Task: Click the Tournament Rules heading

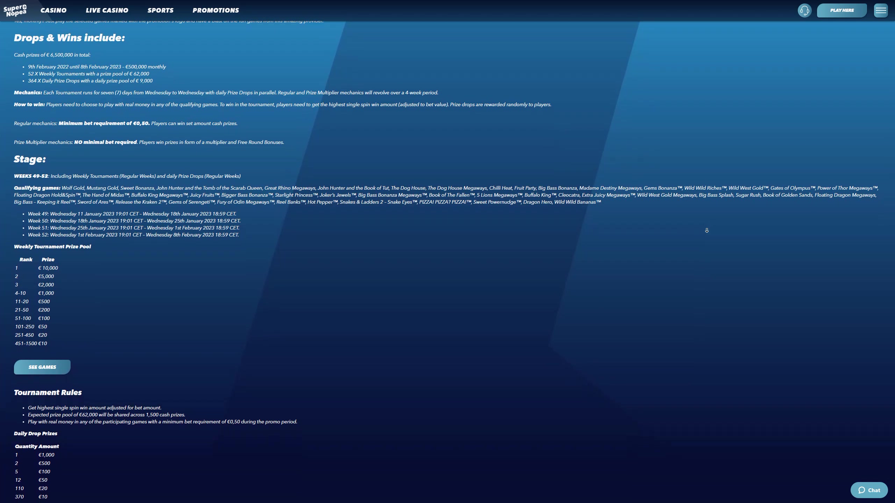Action: pyautogui.click(x=48, y=393)
